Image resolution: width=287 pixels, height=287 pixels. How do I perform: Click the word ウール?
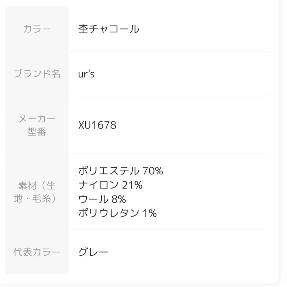(93, 199)
